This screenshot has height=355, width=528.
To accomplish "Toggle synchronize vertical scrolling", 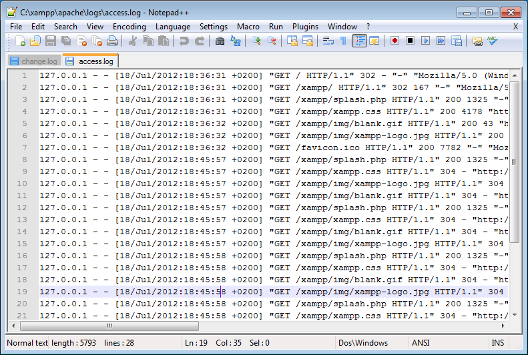I will click(292, 41).
